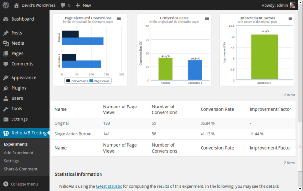Open Experiments submenu item

click(16, 144)
